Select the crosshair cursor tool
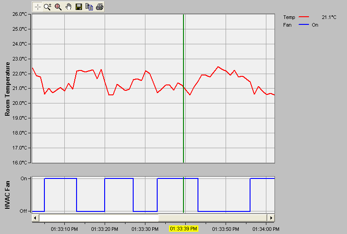 coord(38,7)
